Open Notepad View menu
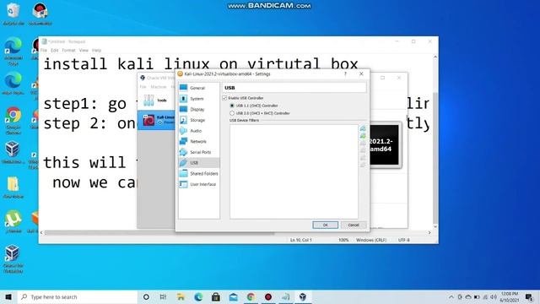The image size is (540, 304). pos(84,51)
